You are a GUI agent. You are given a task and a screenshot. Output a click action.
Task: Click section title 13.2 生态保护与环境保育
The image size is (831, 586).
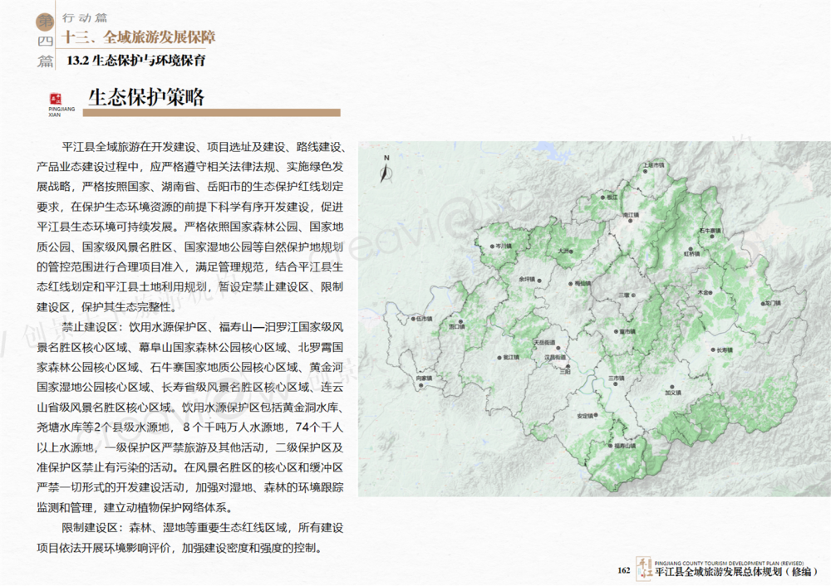click(136, 61)
